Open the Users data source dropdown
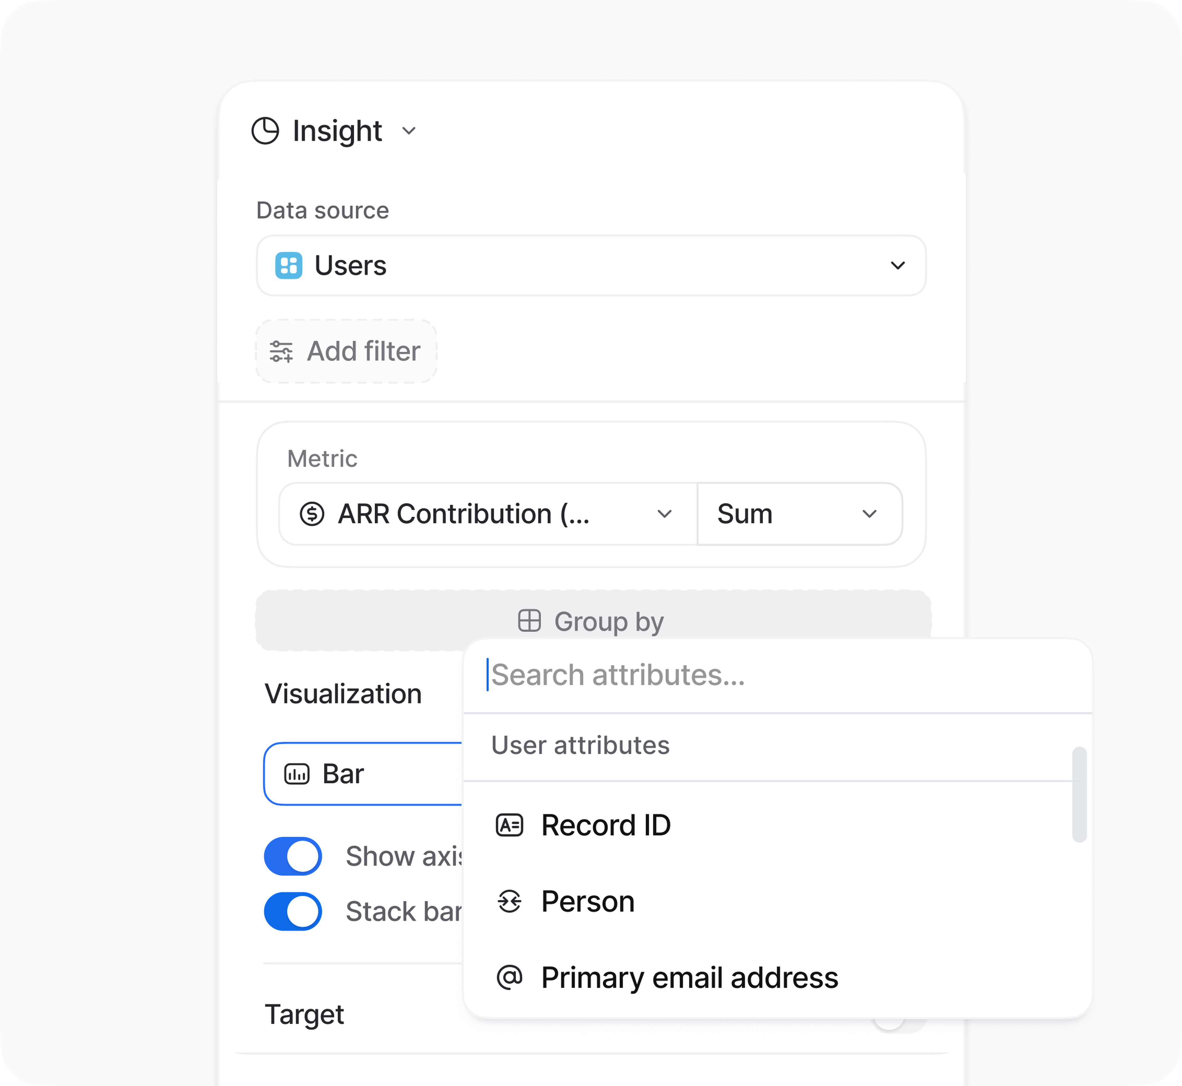1182x1086 pixels. [x=591, y=266]
